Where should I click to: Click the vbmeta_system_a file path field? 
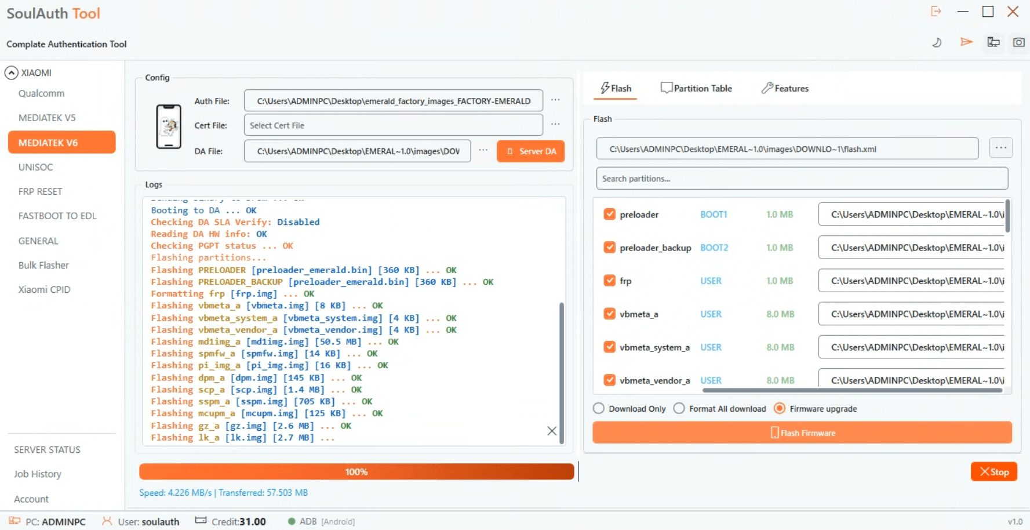(911, 347)
